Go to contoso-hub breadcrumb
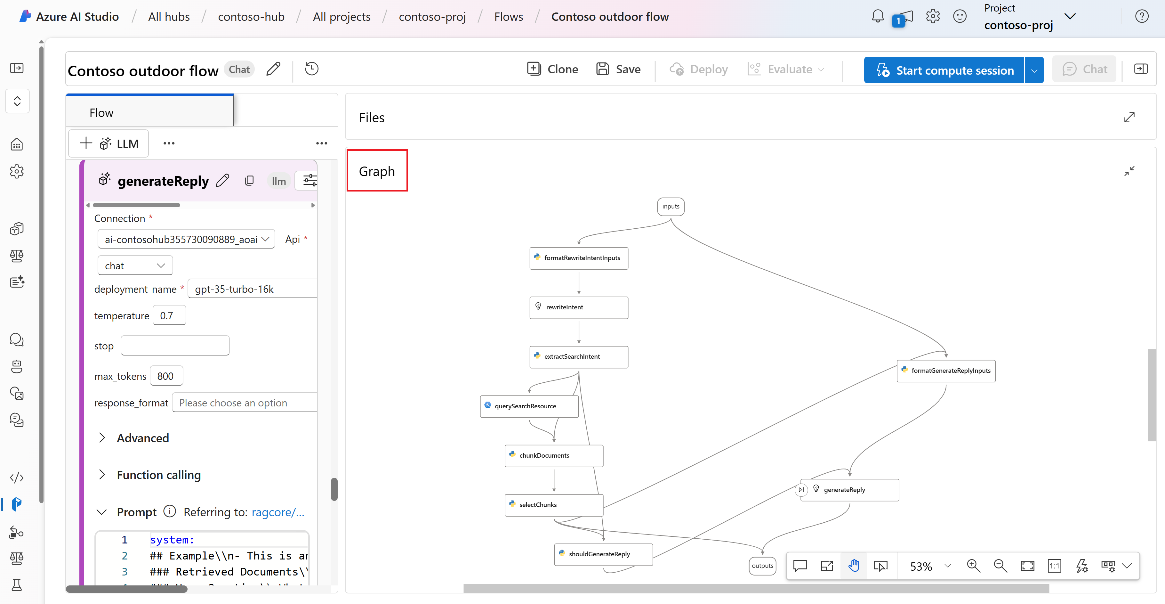 (251, 17)
